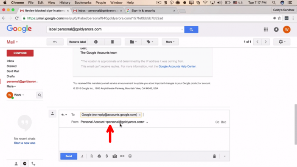Screen dimensions: 297x167
Task: Show the older conversation arrow
Action: point(266,42)
